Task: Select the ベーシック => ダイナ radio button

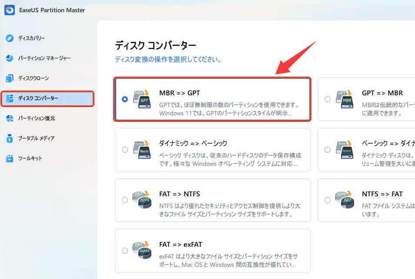Action: click(328, 150)
